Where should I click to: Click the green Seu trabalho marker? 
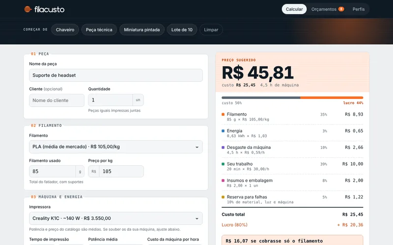point(223,164)
